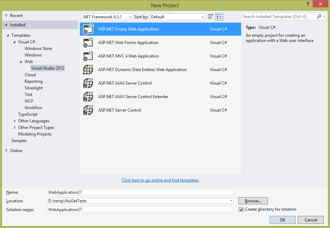Image resolution: width=330 pixels, height=228 pixels.
Task: Click the search magnifier icon
Action: [x=319, y=16]
